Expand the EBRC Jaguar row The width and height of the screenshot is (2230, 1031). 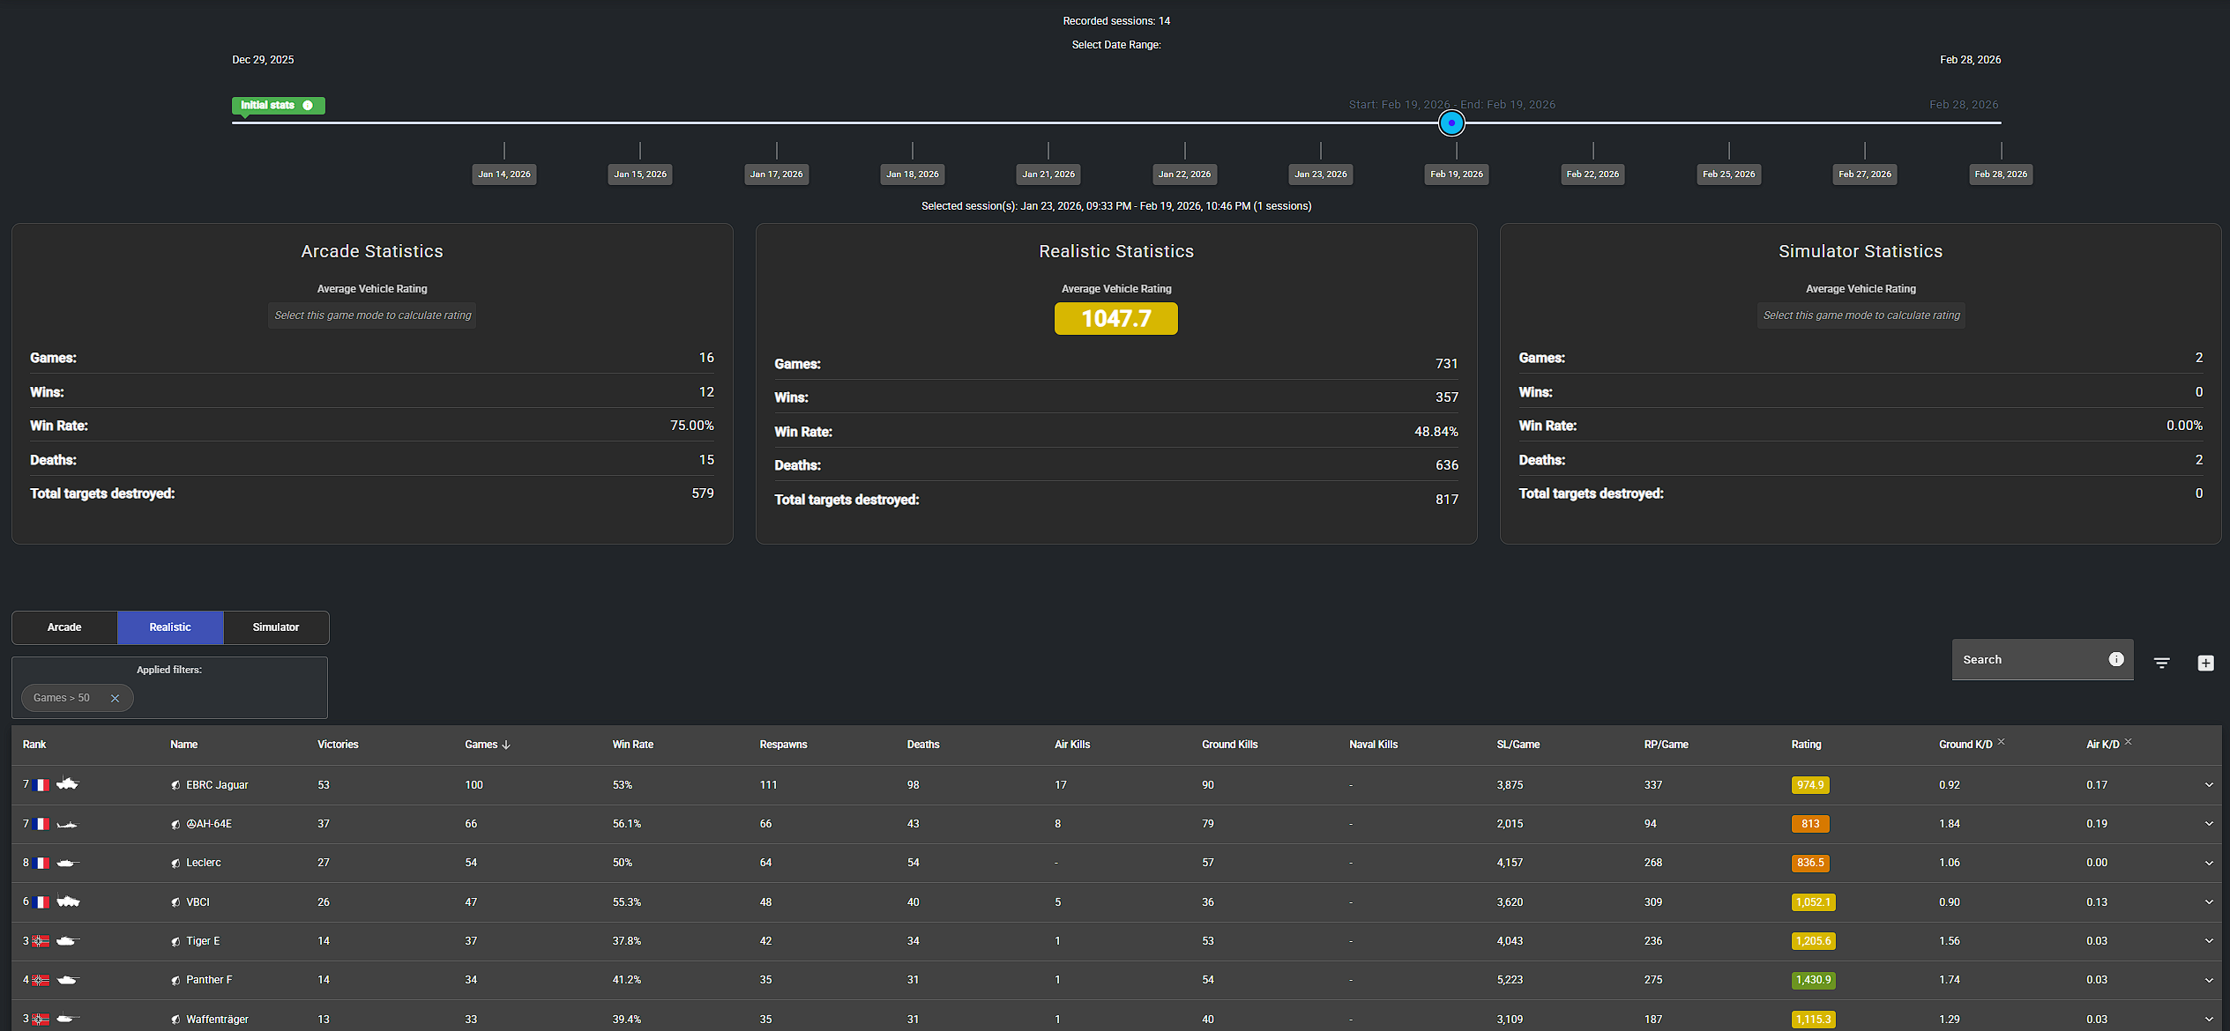2208,784
